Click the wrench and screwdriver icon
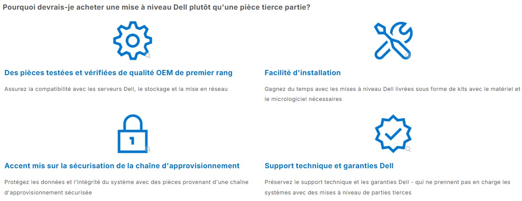Image resolution: width=522 pixels, height=201 pixels. coord(393,41)
